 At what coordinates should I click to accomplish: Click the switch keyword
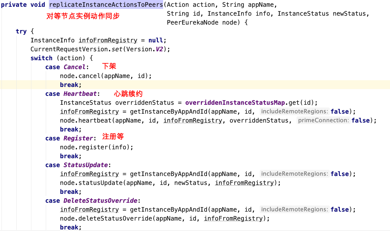coord(41,58)
